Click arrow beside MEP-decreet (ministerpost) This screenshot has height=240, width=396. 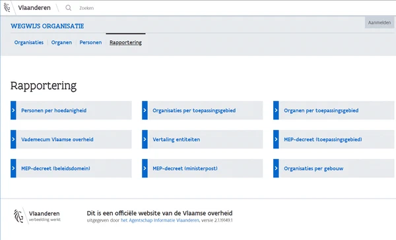pyautogui.click(x=145, y=168)
